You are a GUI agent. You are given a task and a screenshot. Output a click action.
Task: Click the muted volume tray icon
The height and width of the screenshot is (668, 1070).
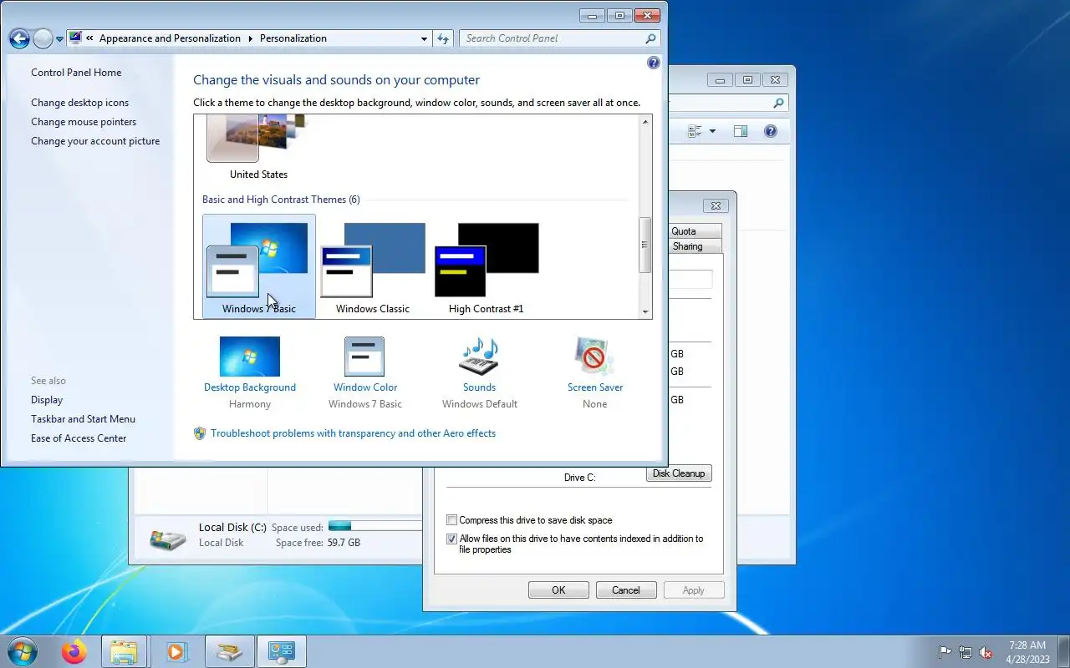pos(986,652)
